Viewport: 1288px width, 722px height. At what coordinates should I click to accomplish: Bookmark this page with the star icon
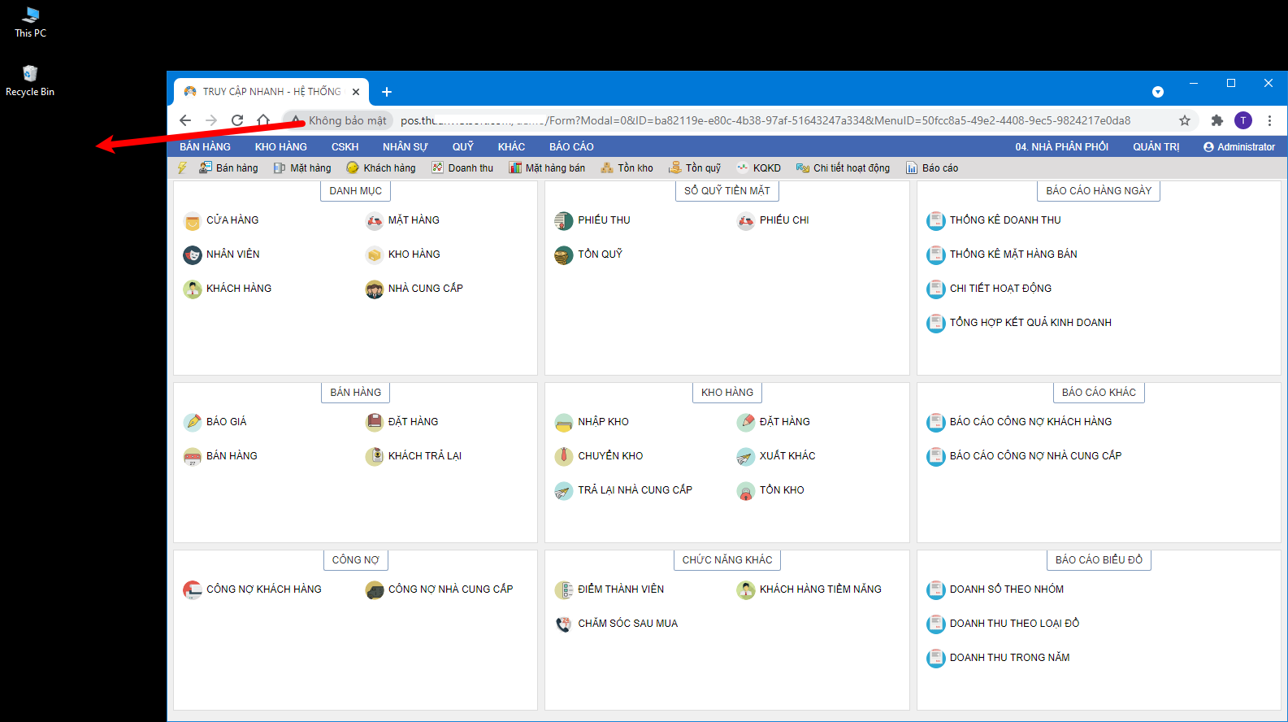click(x=1185, y=120)
